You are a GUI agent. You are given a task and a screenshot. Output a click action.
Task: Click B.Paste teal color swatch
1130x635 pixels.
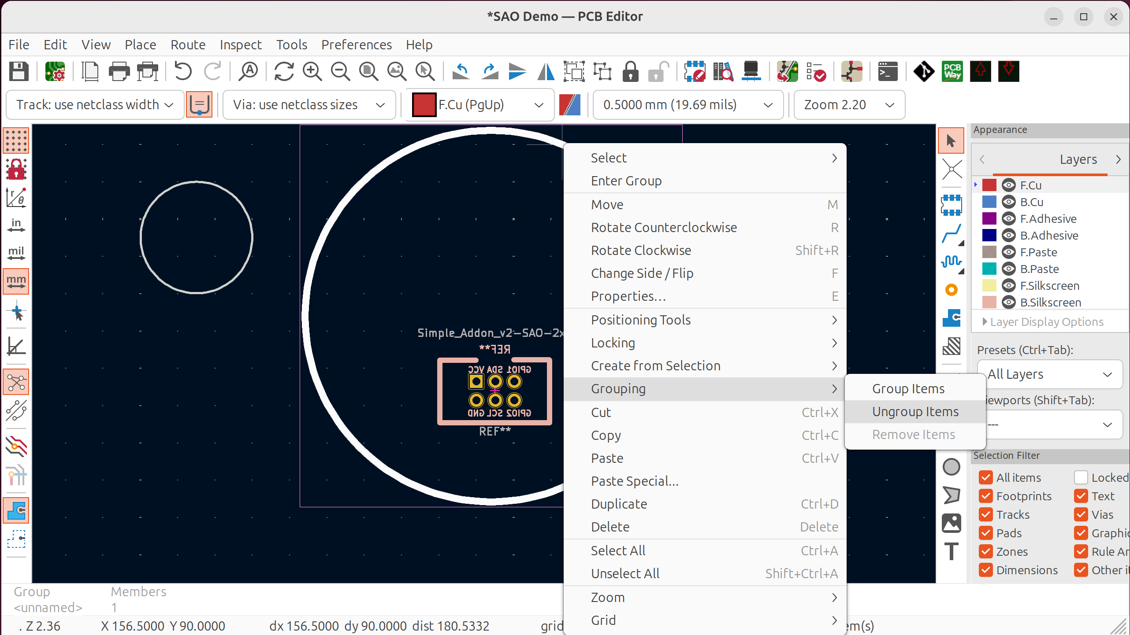click(x=989, y=269)
